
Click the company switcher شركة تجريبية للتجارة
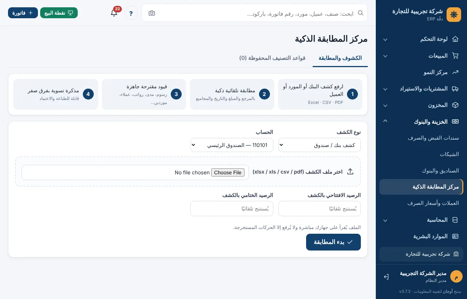(x=421, y=254)
